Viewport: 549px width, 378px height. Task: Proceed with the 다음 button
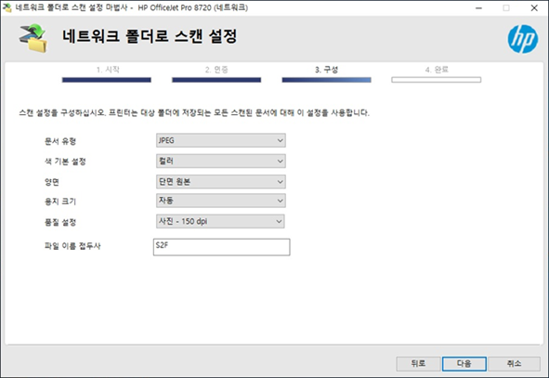click(x=464, y=364)
